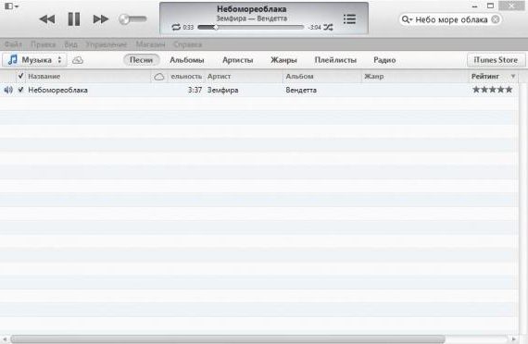Image resolution: width=528 pixels, height=344 pixels.
Task: Click the playback progress bar
Action: point(250,27)
